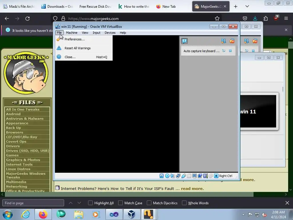The height and width of the screenshot is (220, 293).
Task: Click read more link for Internet Problems article
Action: click(192, 188)
